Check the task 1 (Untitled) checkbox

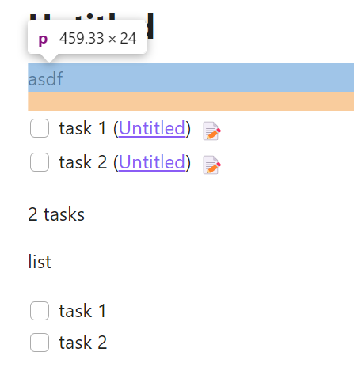pyautogui.click(x=40, y=128)
